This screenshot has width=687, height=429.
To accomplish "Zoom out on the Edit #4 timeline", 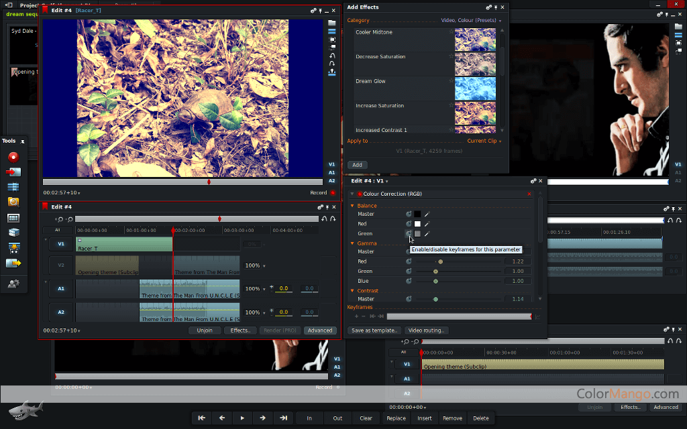I will coord(69,219).
